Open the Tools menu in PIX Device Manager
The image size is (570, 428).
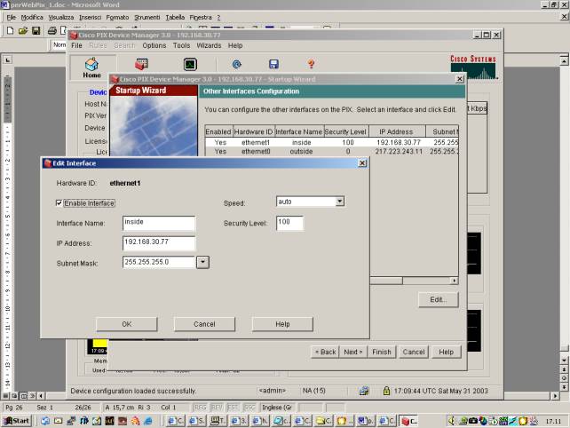(x=181, y=45)
